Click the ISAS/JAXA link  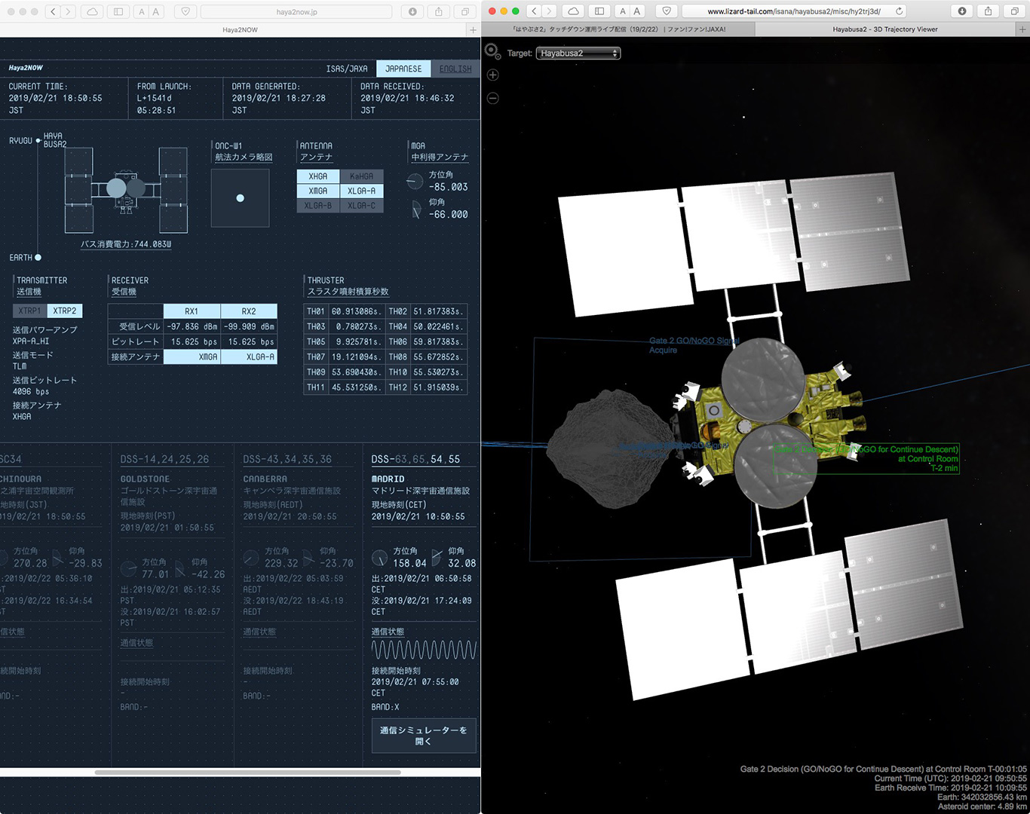[347, 69]
